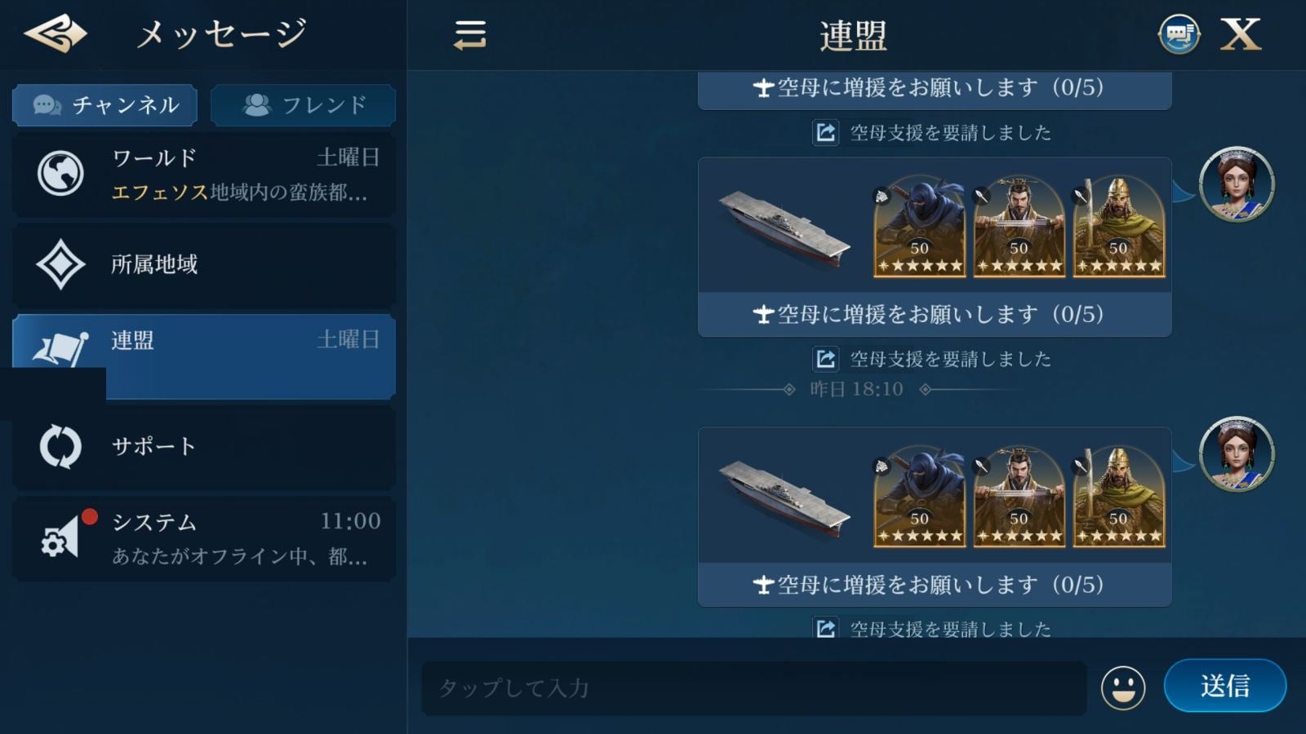Open the システム channel with notification
This screenshot has width=1306, height=734.
[204, 538]
